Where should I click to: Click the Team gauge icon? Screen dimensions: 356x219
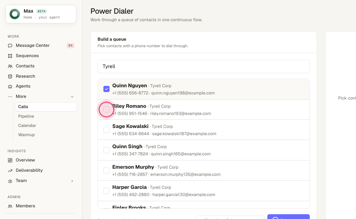(x=10, y=181)
